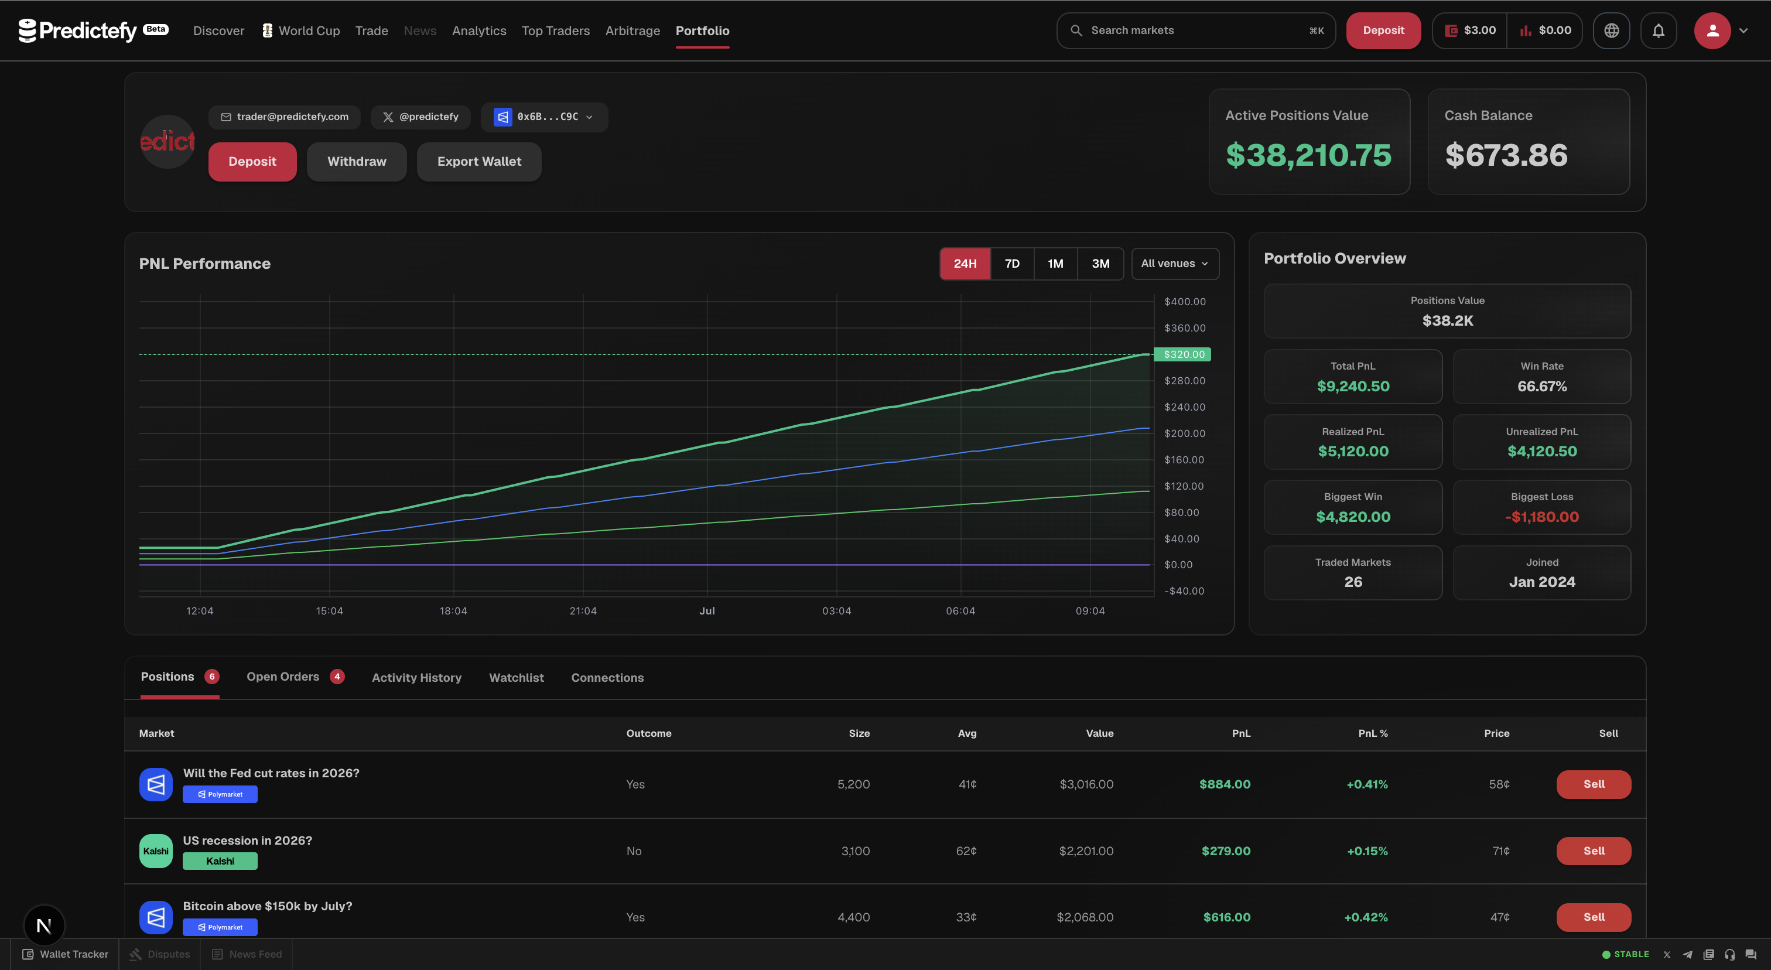The image size is (1771, 970).
Task: Open the chat bubbles footer icon
Action: (x=1751, y=954)
